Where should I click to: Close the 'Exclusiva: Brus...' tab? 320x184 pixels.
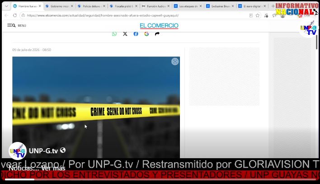233,6
